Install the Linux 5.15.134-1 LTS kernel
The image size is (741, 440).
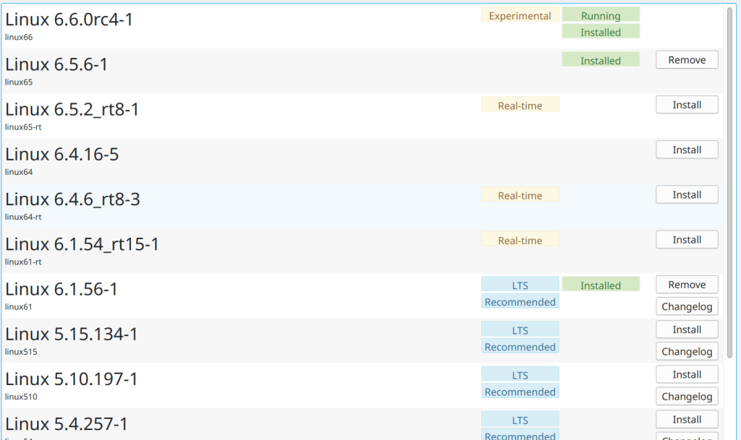[x=687, y=329]
